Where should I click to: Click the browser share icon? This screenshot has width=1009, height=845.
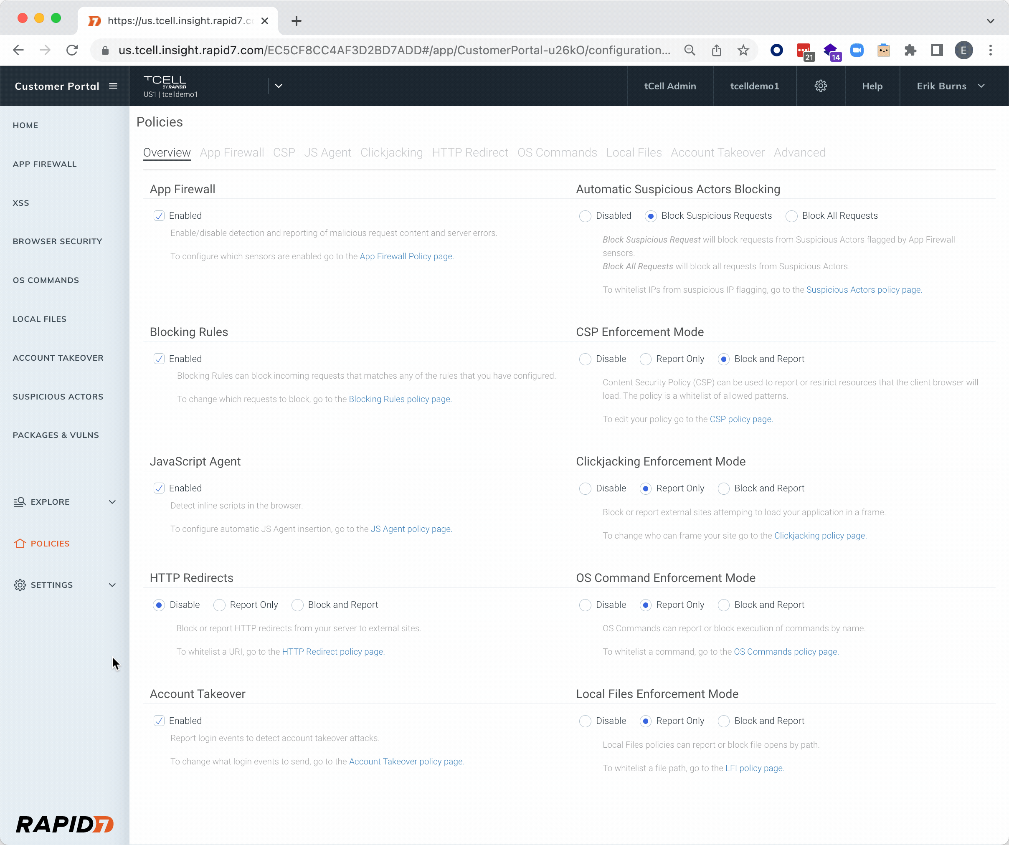pos(716,51)
